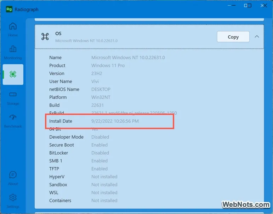Select the SMB 1 label

56,161
